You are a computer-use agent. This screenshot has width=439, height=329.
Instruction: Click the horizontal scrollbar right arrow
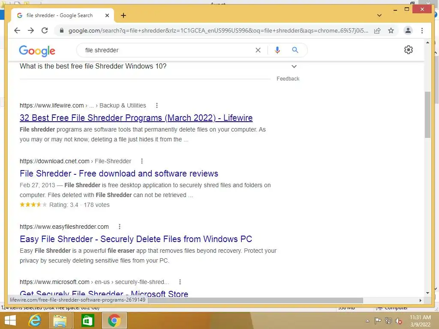tap(420, 300)
